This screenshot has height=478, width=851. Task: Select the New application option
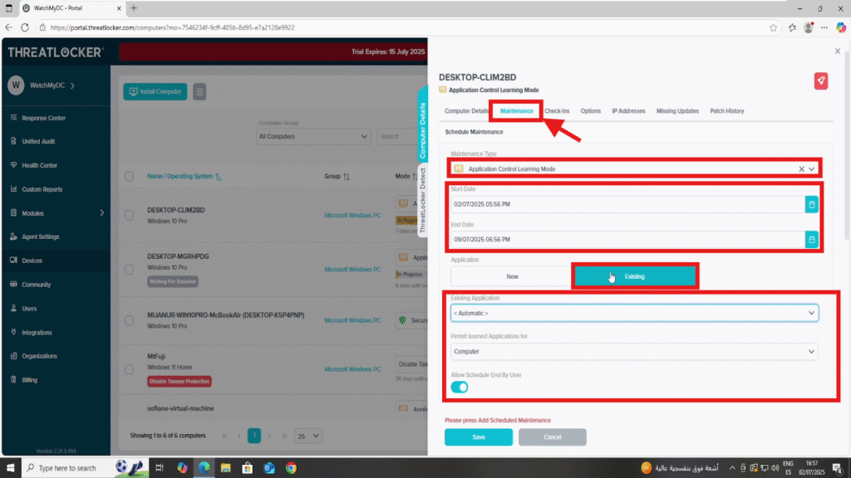click(512, 276)
